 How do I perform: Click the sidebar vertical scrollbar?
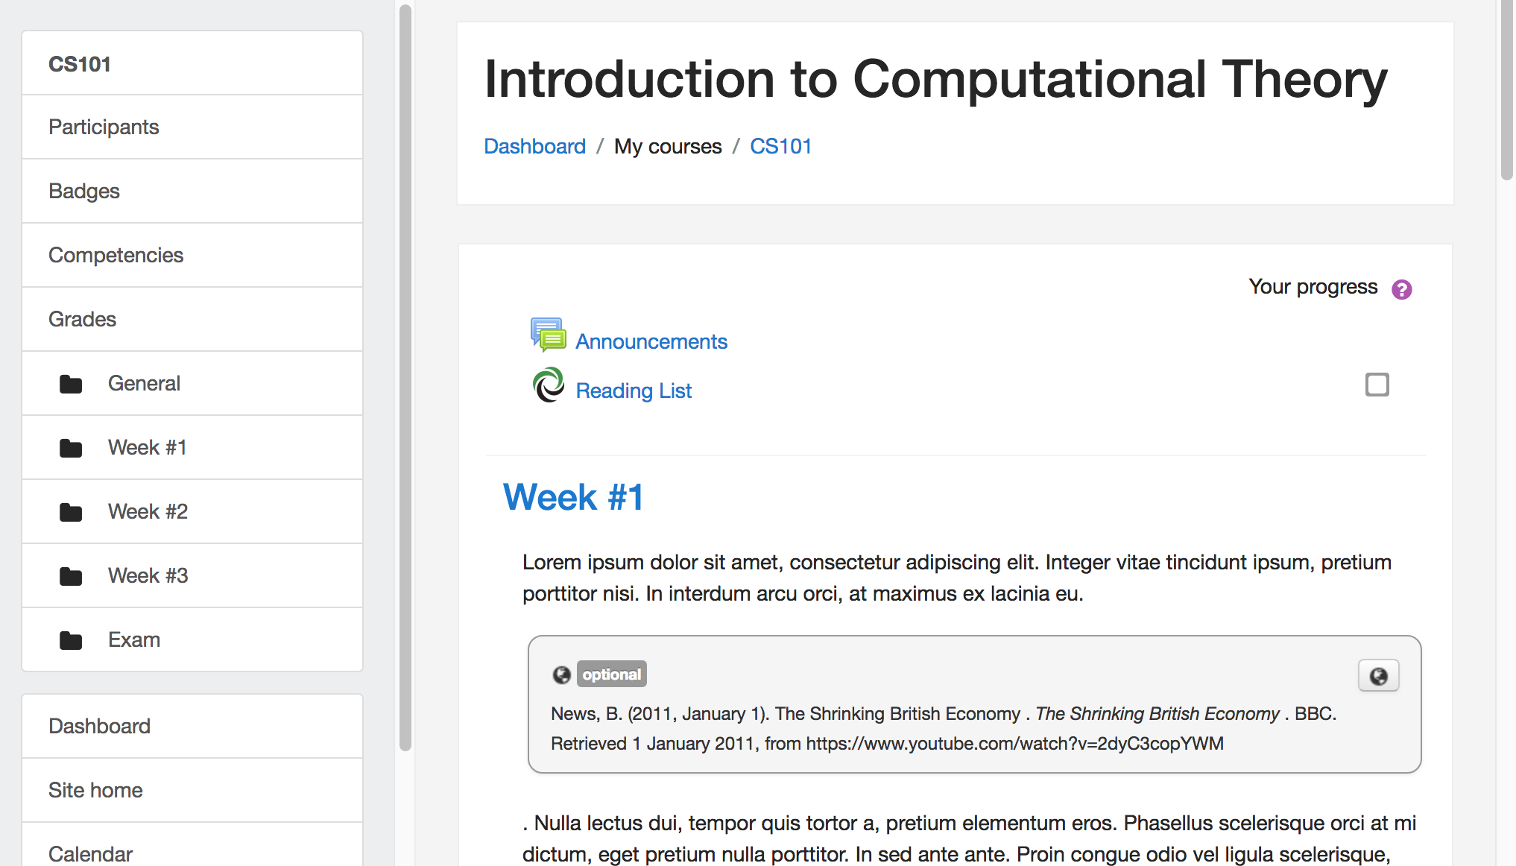pos(405,373)
